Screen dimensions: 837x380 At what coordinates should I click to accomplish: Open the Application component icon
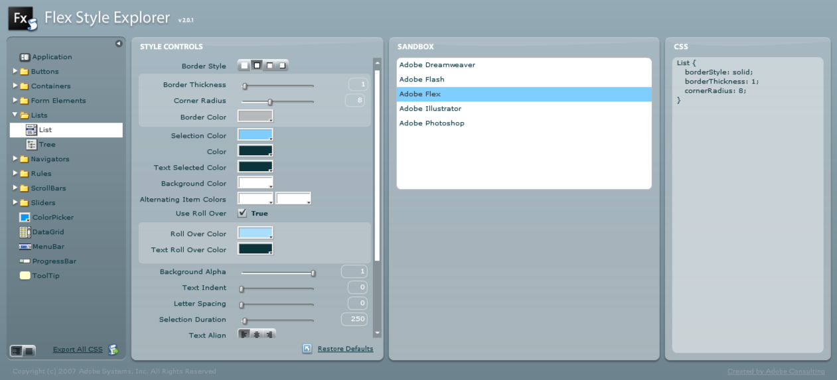coord(25,57)
